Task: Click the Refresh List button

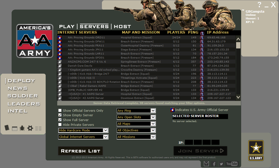Action: pyautogui.click(x=80, y=151)
